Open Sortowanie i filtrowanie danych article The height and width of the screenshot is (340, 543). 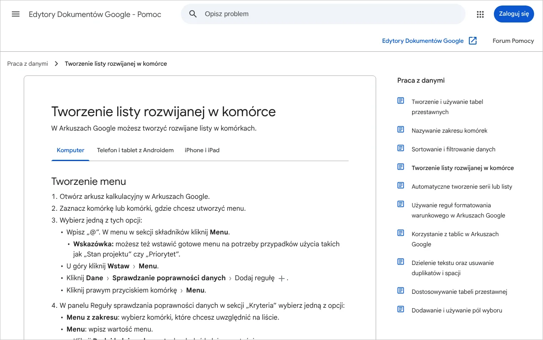(453, 149)
